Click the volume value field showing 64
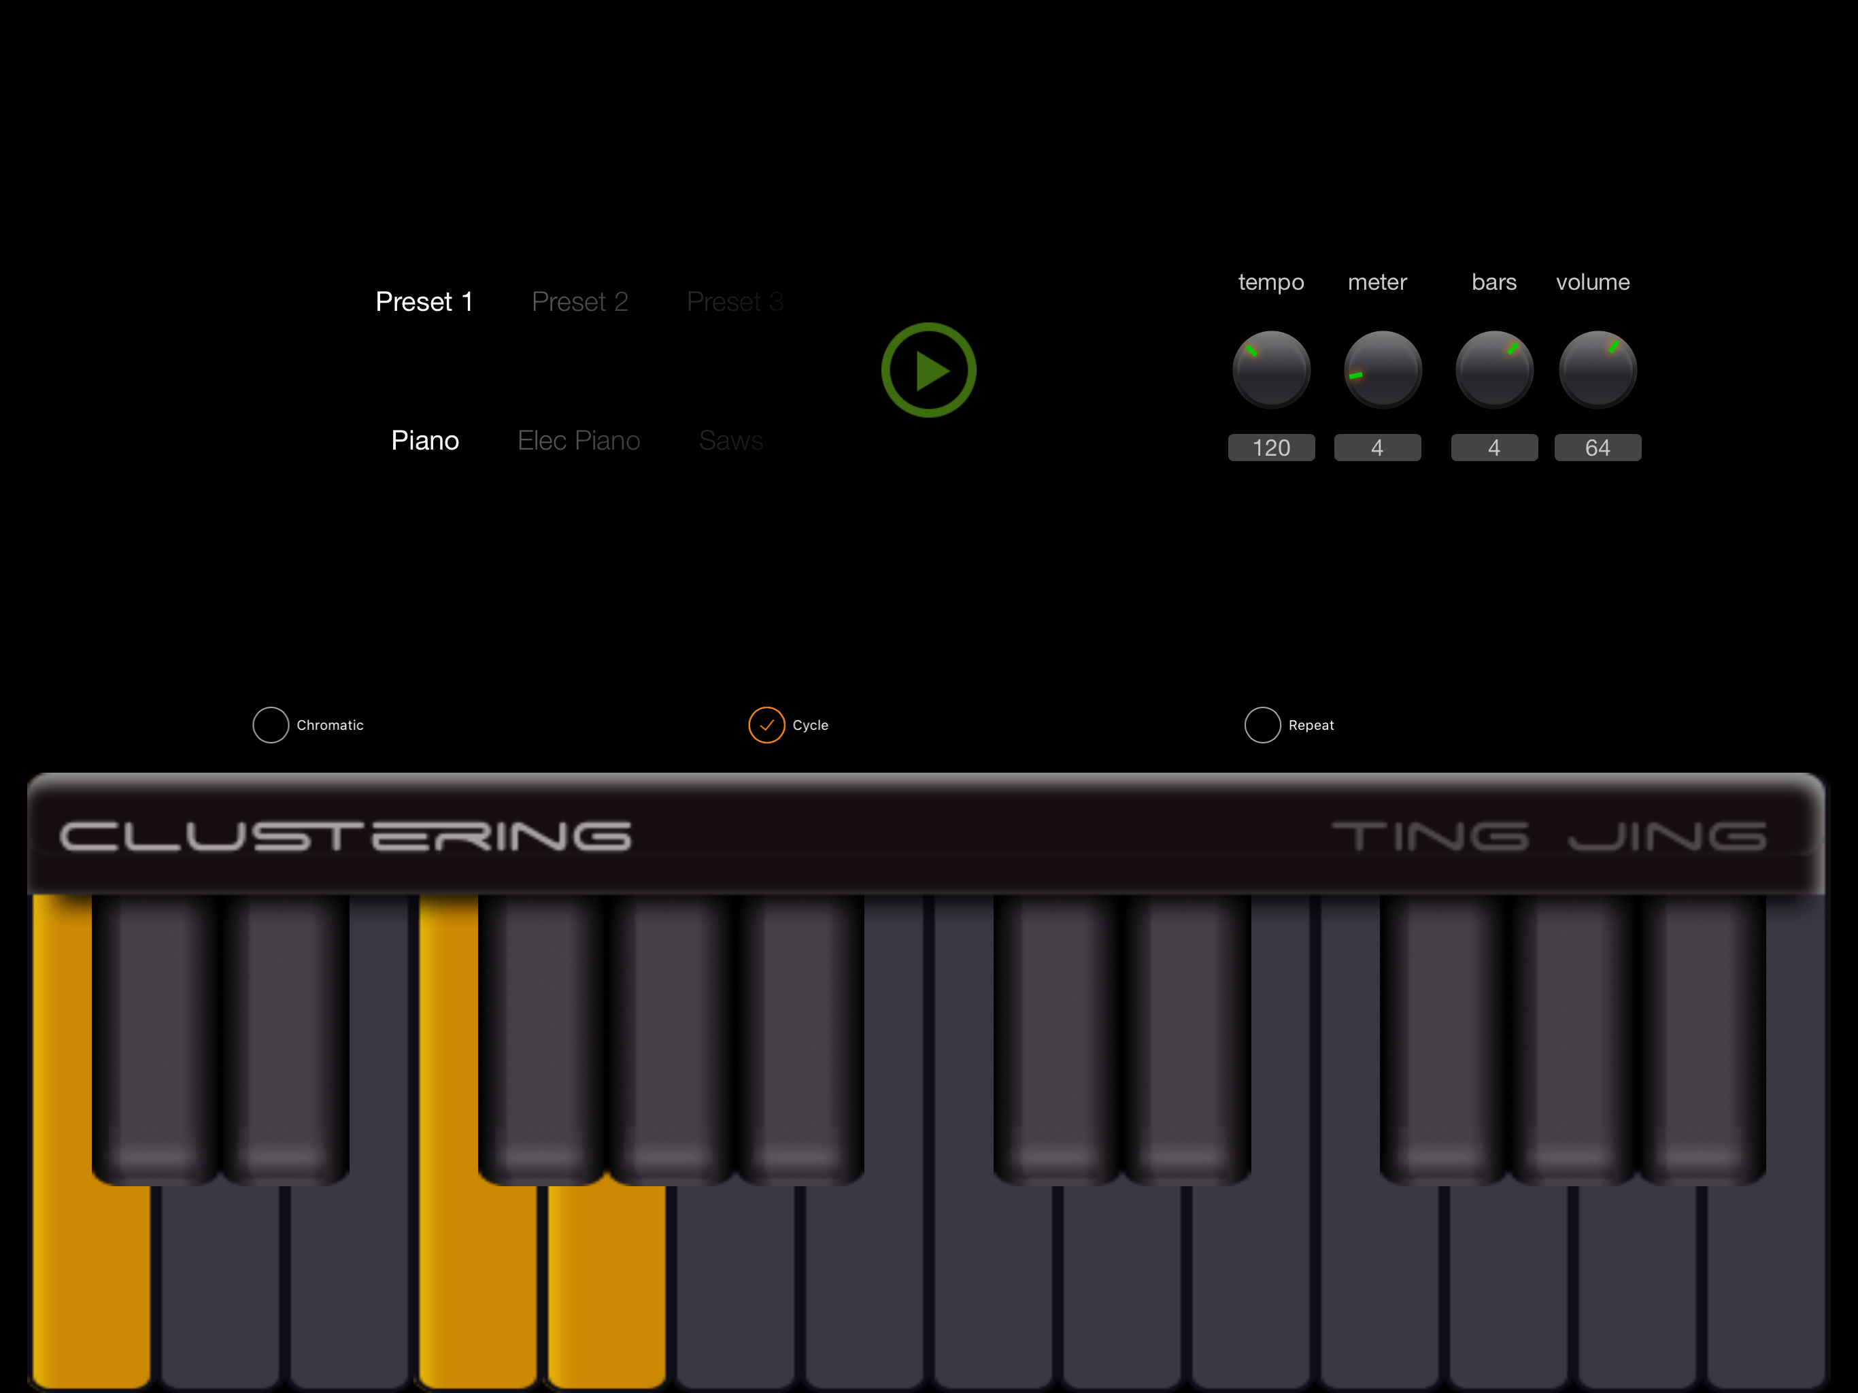Viewport: 1858px width, 1393px height. pyautogui.click(x=1597, y=448)
